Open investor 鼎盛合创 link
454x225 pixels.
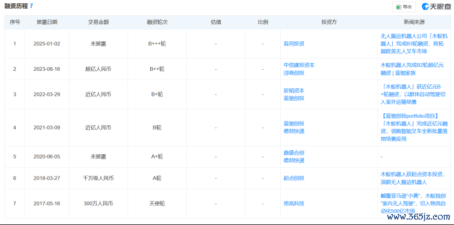click(294, 153)
